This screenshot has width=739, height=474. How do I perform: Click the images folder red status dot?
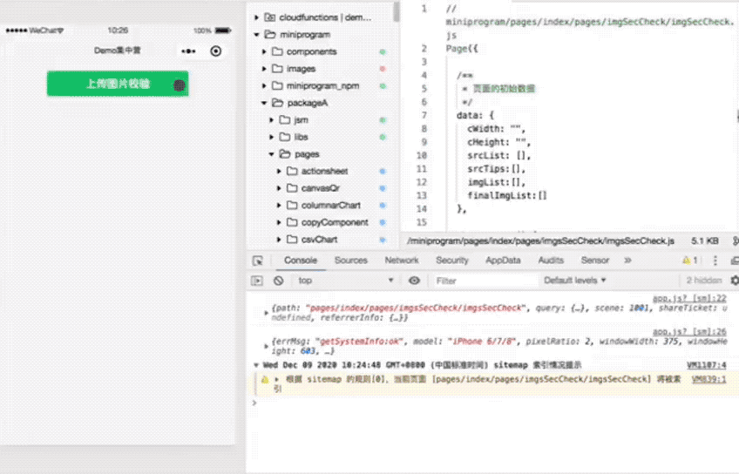pyautogui.click(x=383, y=69)
